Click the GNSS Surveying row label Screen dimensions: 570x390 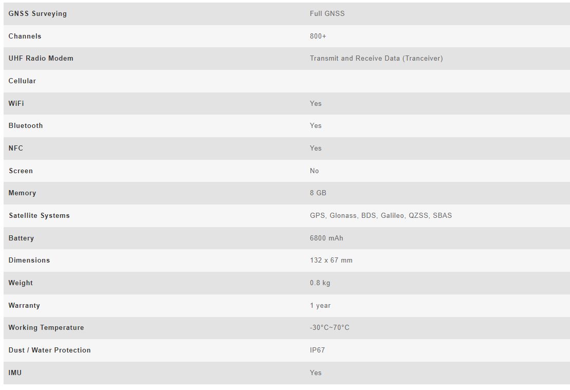pyautogui.click(x=38, y=14)
